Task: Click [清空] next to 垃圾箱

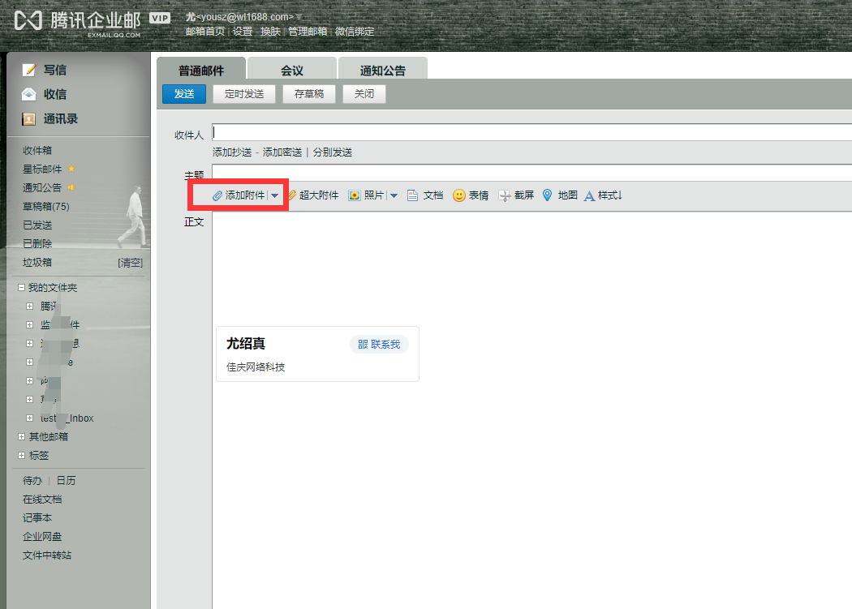Action: click(131, 263)
